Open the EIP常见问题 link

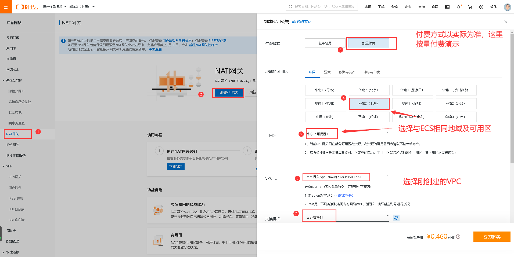point(217,41)
